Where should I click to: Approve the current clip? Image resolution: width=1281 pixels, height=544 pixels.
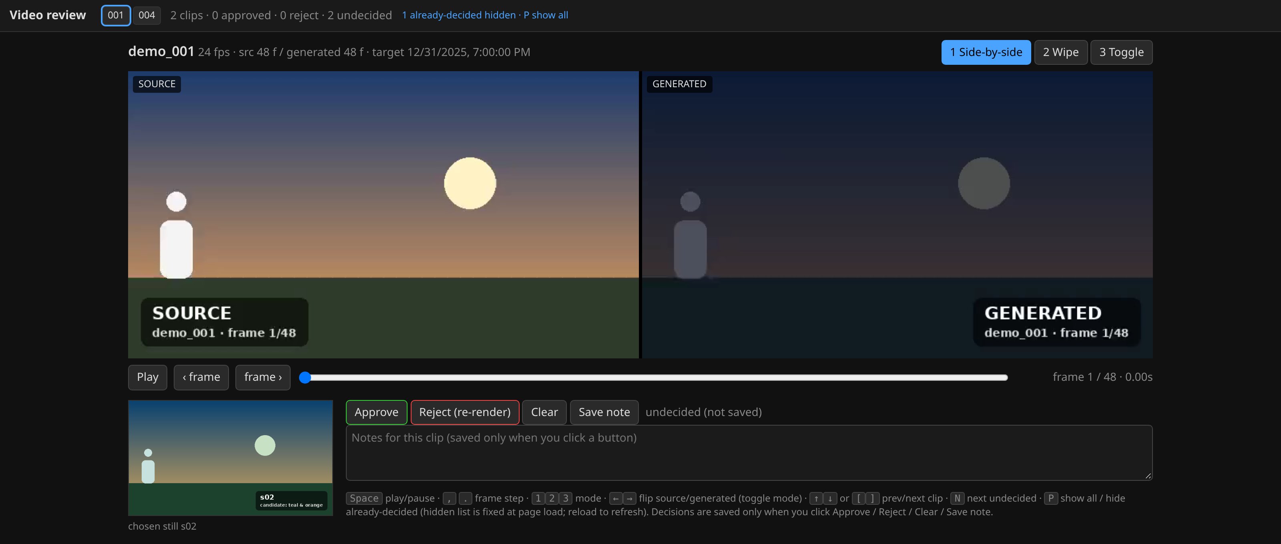[376, 412]
